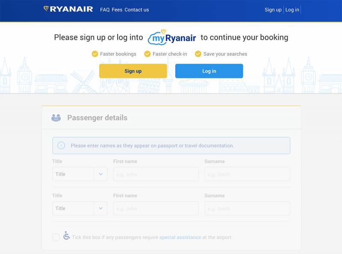Tick the special assistance checkbox
This screenshot has height=254, width=342.
(x=56, y=237)
